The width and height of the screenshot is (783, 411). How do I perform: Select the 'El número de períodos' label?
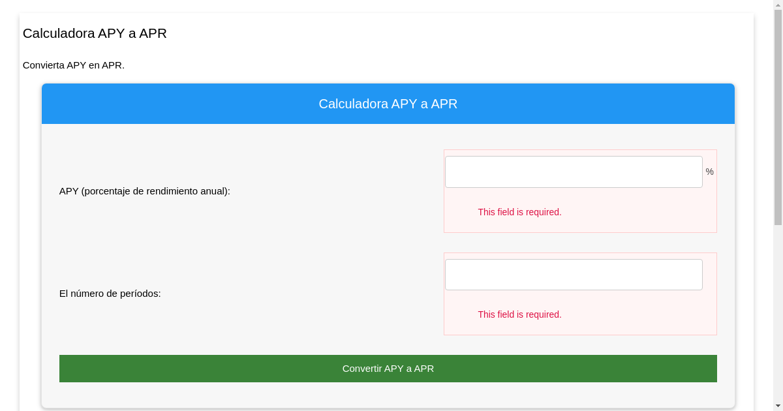(x=108, y=294)
